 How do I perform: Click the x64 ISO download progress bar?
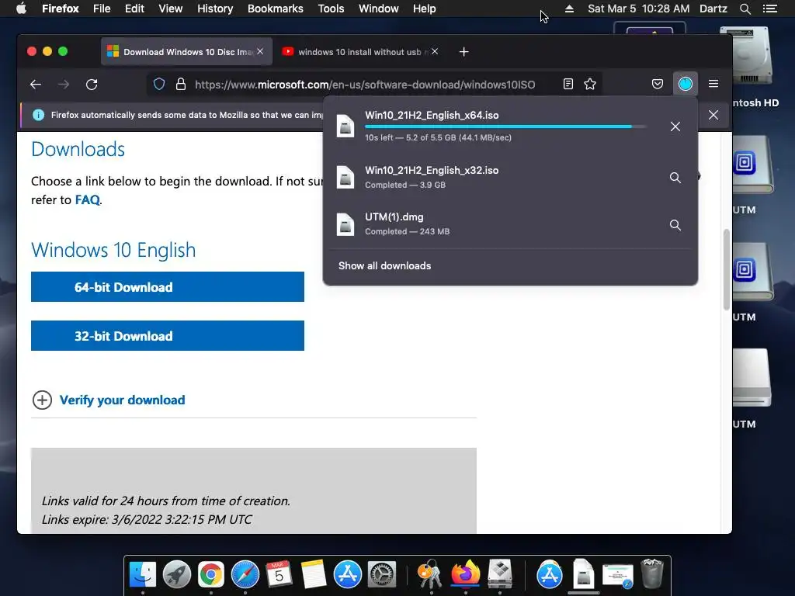(505, 126)
